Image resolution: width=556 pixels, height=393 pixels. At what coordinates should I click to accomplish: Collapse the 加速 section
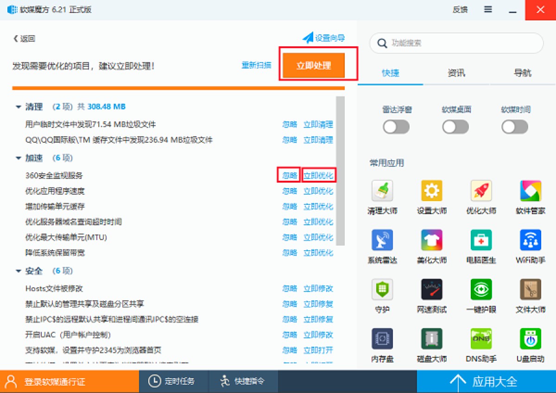pos(19,158)
